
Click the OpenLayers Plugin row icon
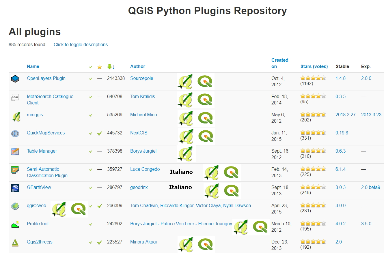(x=15, y=79)
